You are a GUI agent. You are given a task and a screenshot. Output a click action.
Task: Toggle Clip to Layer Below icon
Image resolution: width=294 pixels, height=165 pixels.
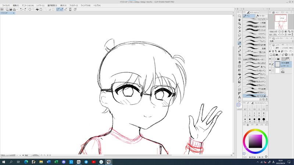pyautogui.click(x=270, y=51)
